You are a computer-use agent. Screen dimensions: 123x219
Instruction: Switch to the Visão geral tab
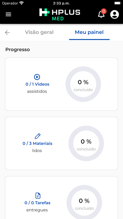39,32
